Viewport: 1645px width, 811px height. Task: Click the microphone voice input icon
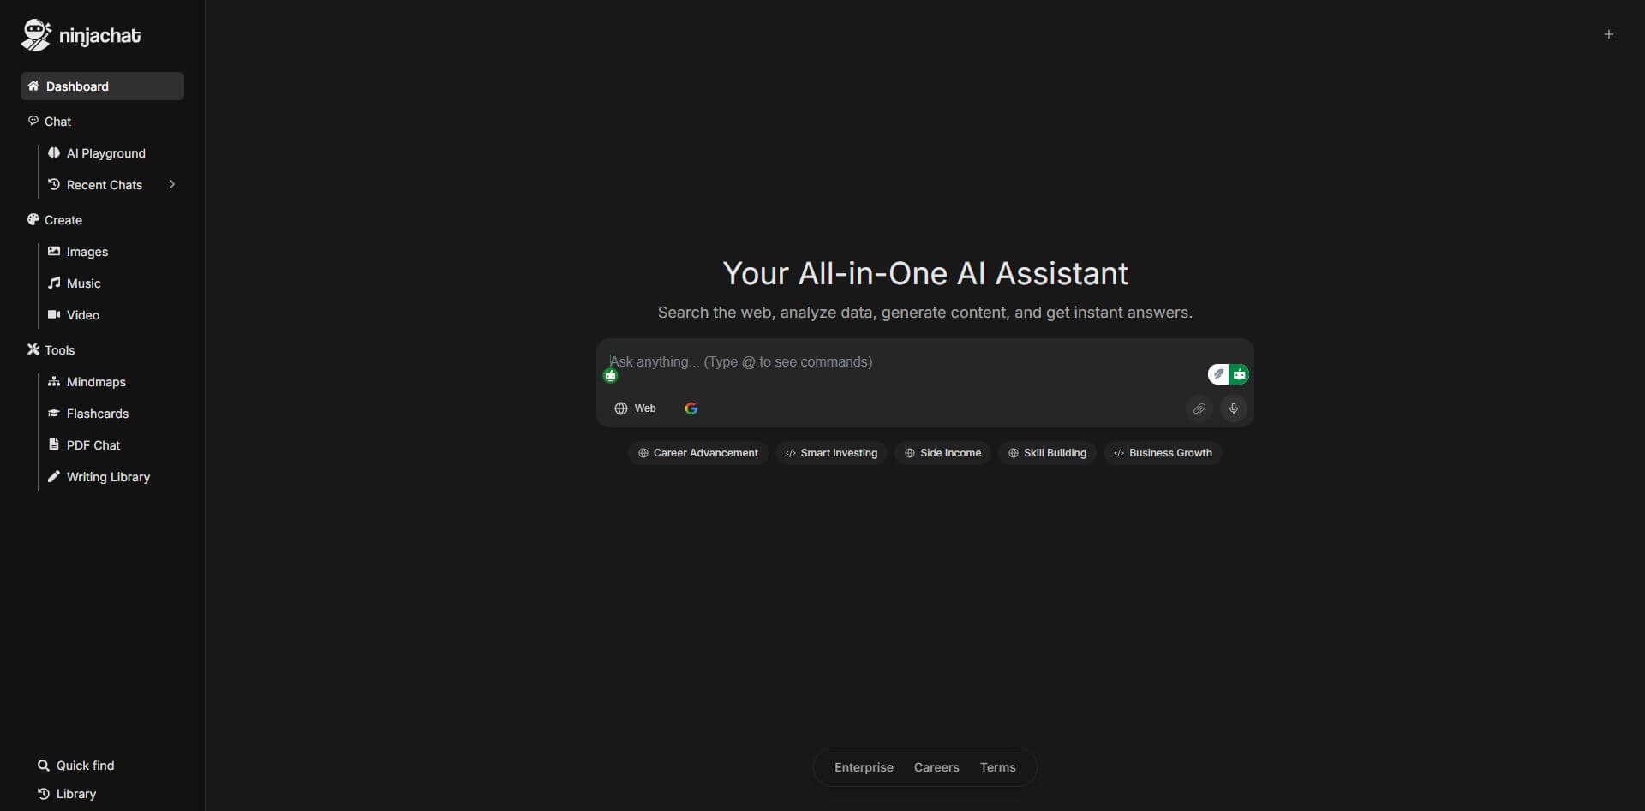(1233, 408)
